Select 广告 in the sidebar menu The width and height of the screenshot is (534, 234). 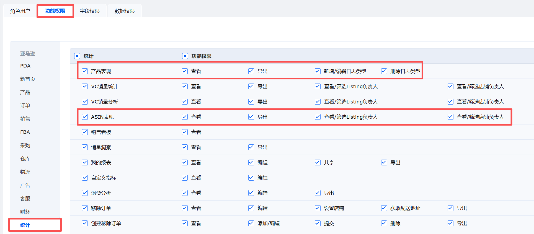[25, 185]
